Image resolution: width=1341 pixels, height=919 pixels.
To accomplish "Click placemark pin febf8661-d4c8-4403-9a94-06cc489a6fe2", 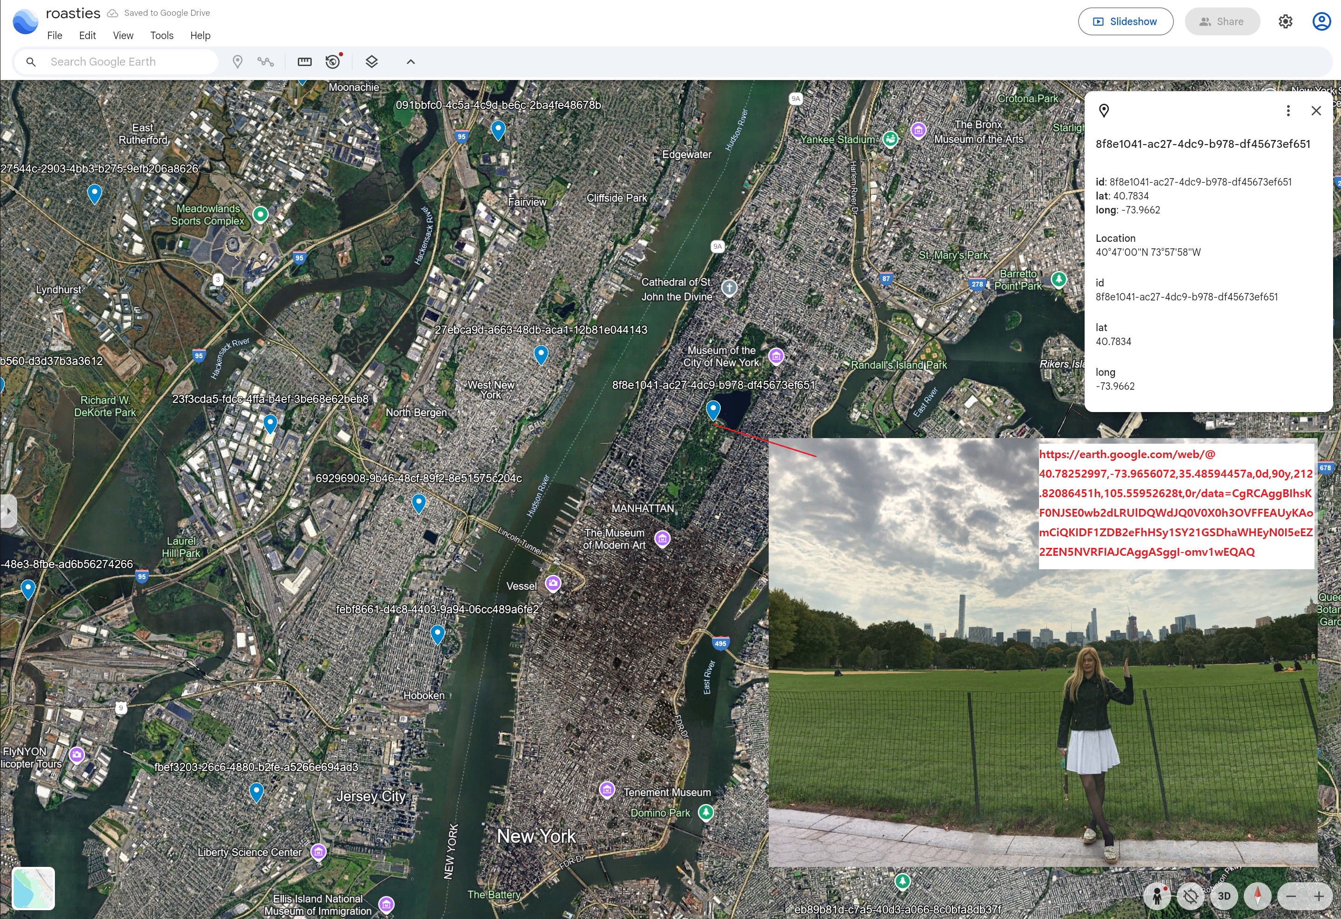I will click(x=437, y=634).
